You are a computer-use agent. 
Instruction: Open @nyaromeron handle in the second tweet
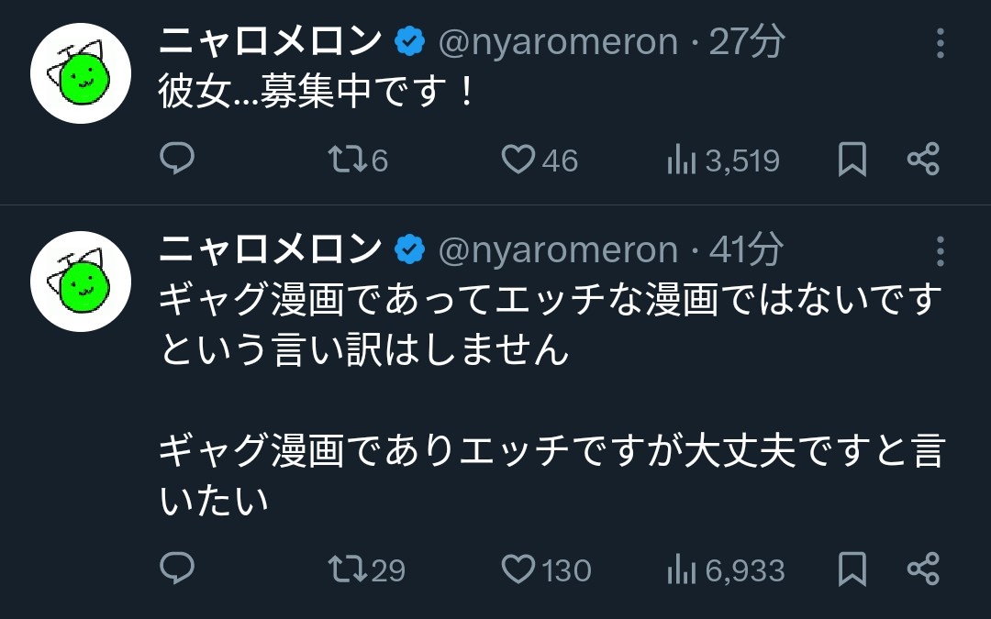click(x=558, y=250)
